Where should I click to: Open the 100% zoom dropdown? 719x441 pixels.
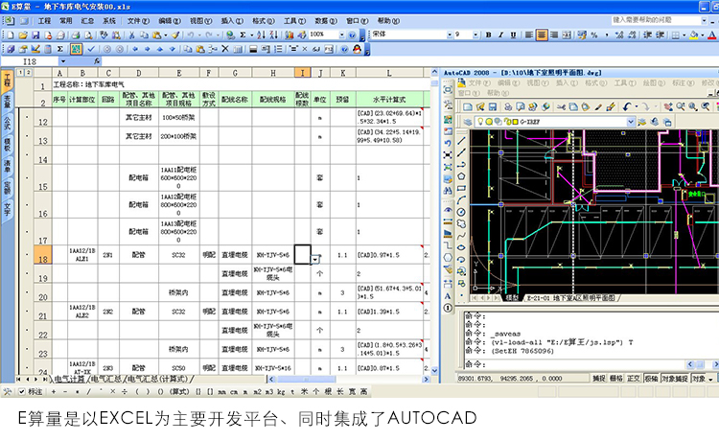tap(341, 35)
